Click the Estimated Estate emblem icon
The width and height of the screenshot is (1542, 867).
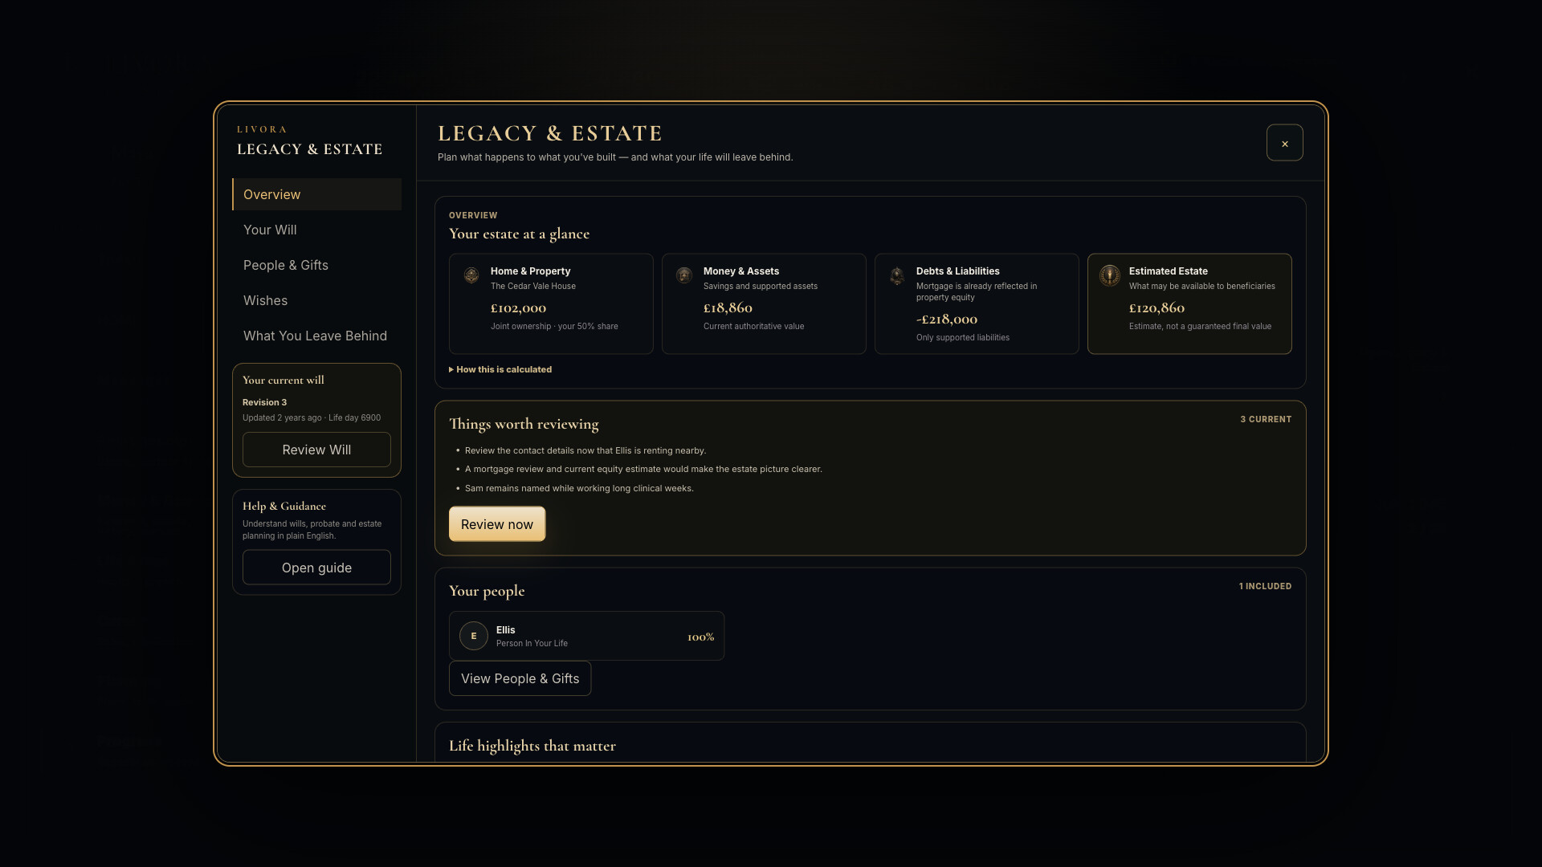click(1110, 275)
